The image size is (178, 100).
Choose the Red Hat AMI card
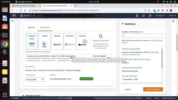pyautogui.click(x=81, y=41)
